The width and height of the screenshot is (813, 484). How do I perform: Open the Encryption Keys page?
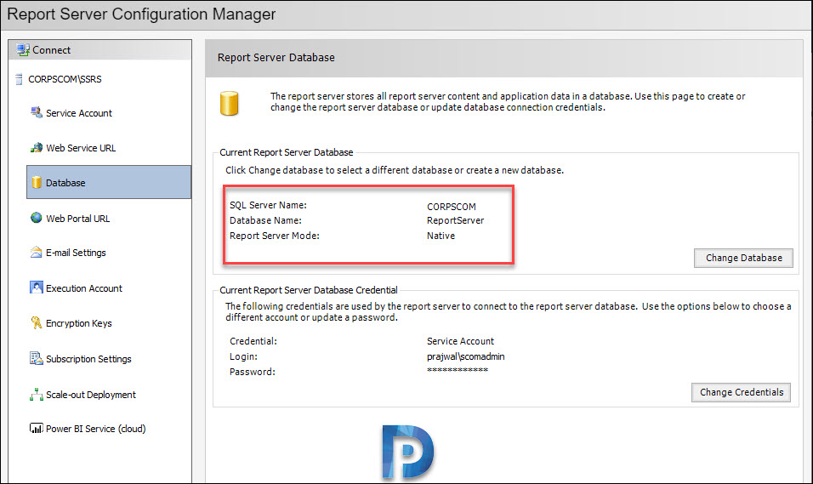point(79,323)
